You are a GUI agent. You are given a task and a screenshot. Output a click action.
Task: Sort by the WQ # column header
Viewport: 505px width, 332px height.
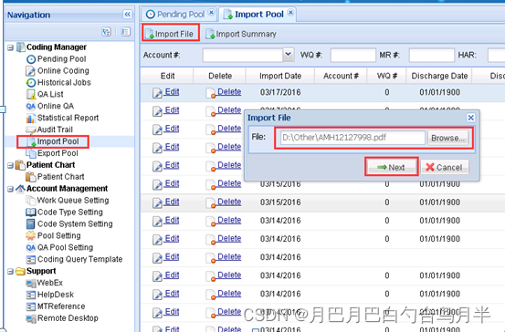(x=387, y=76)
